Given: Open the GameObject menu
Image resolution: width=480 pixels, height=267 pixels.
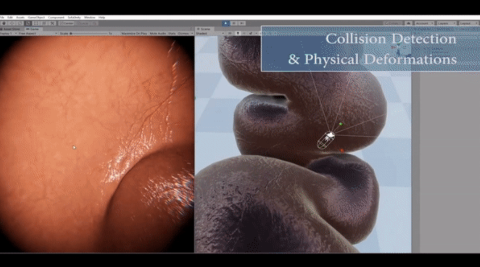Looking at the screenshot, I should [35, 17].
